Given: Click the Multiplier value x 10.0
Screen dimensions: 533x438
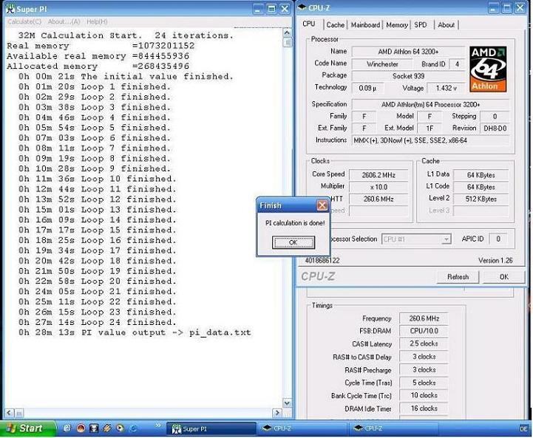Looking at the screenshot, I should [378, 187].
